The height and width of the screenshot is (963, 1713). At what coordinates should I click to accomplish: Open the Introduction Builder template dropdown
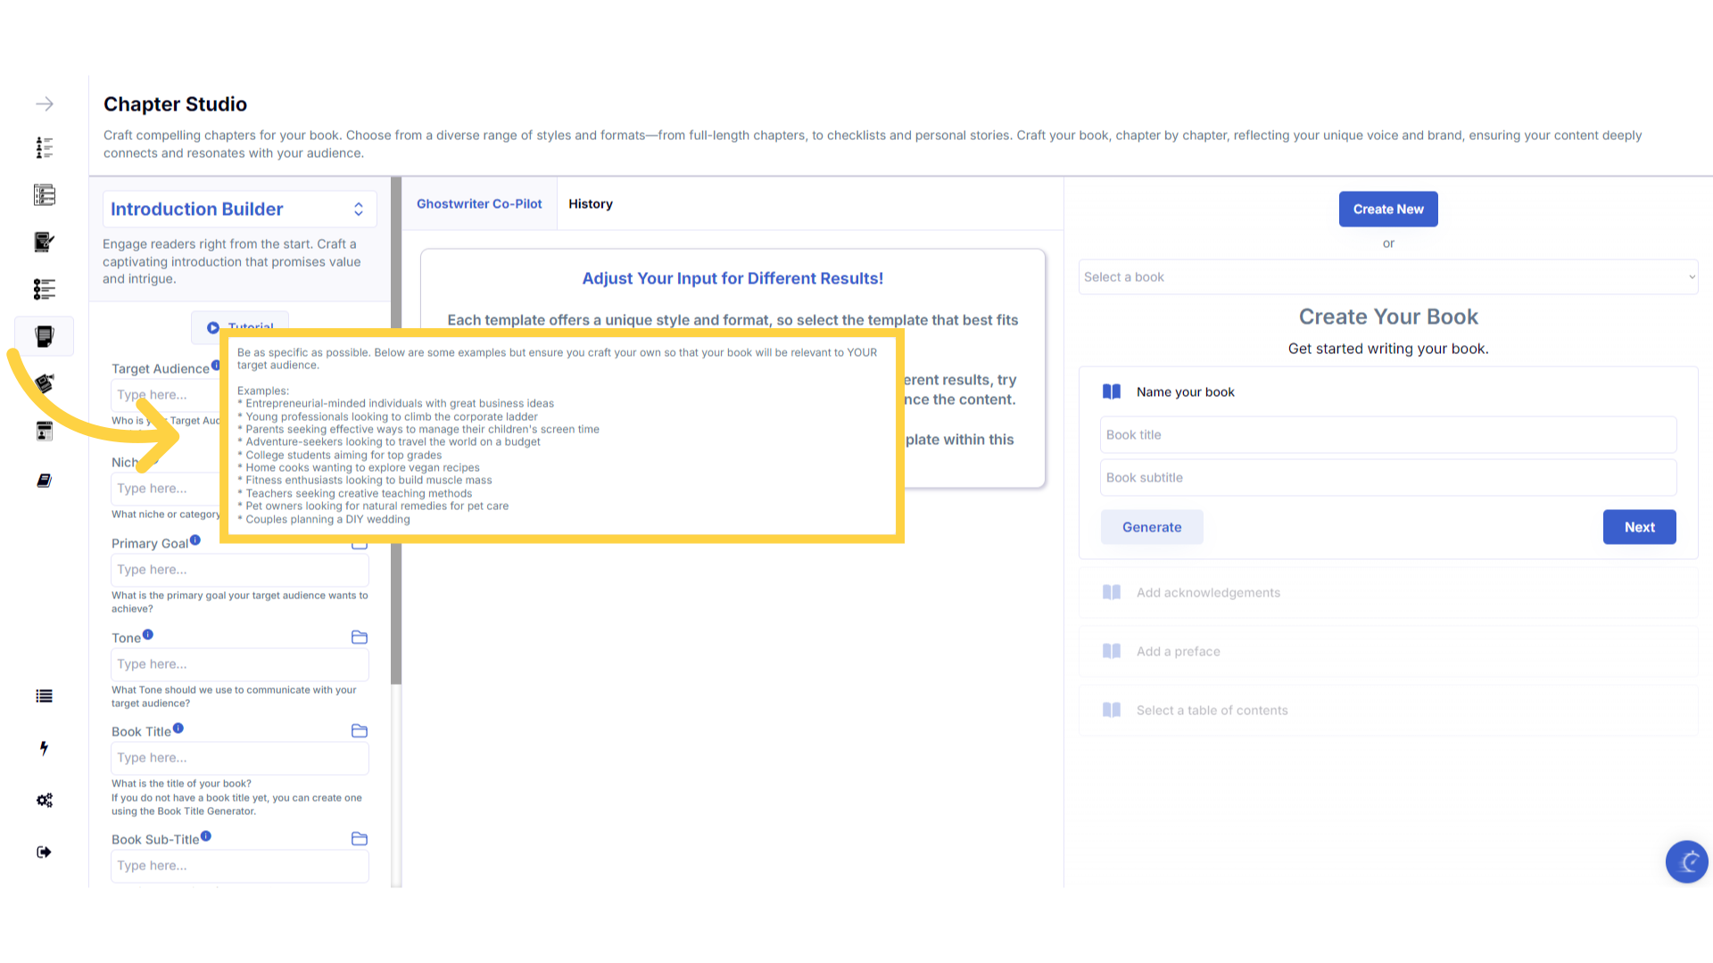(239, 209)
